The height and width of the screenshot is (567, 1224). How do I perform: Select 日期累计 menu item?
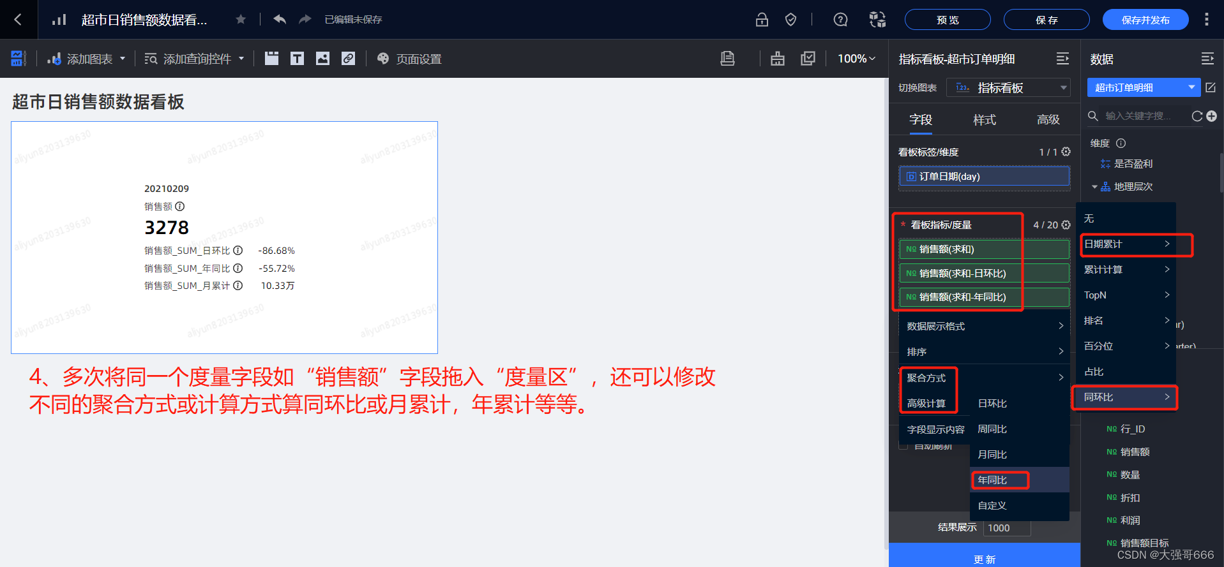coord(1126,244)
